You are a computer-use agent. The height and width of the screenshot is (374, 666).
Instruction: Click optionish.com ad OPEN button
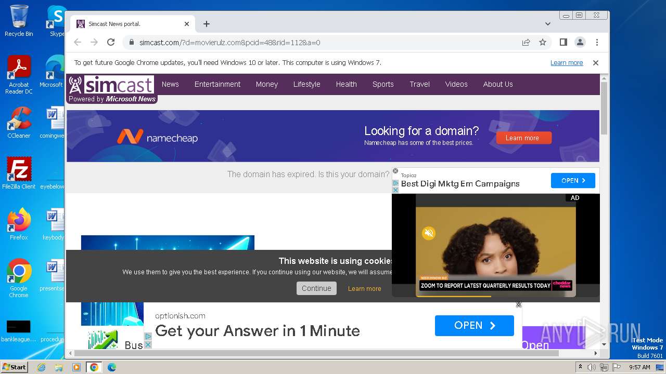point(475,326)
